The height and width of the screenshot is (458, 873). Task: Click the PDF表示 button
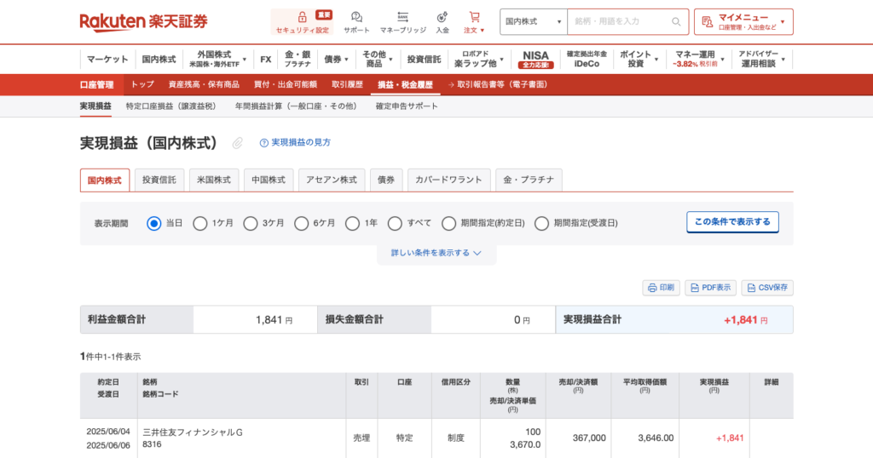tap(710, 288)
